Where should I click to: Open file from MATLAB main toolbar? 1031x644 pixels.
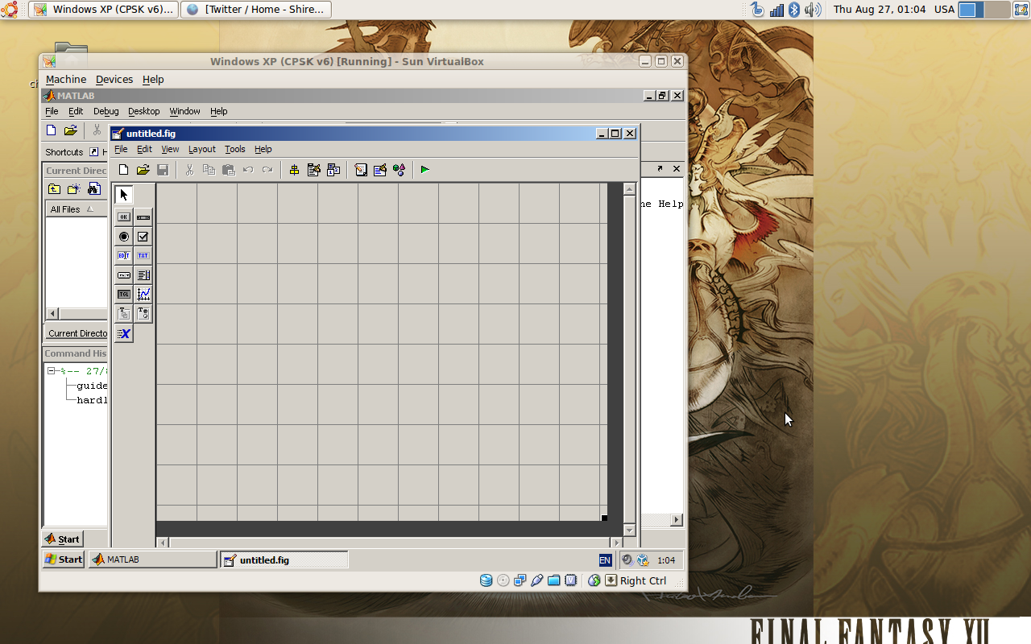[x=71, y=130]
